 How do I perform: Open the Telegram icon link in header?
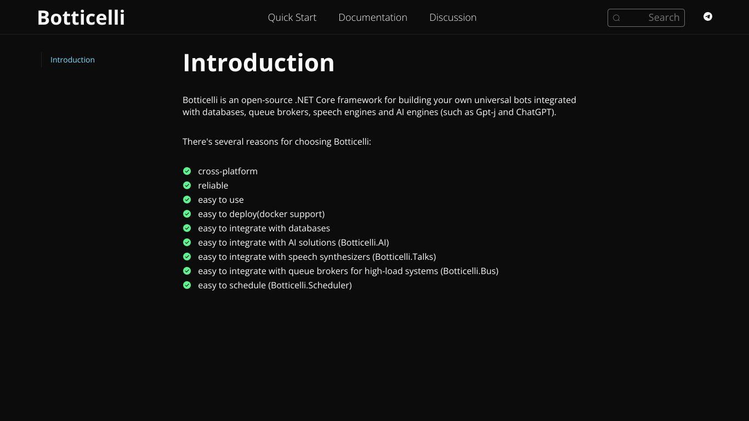pos(708,16)
